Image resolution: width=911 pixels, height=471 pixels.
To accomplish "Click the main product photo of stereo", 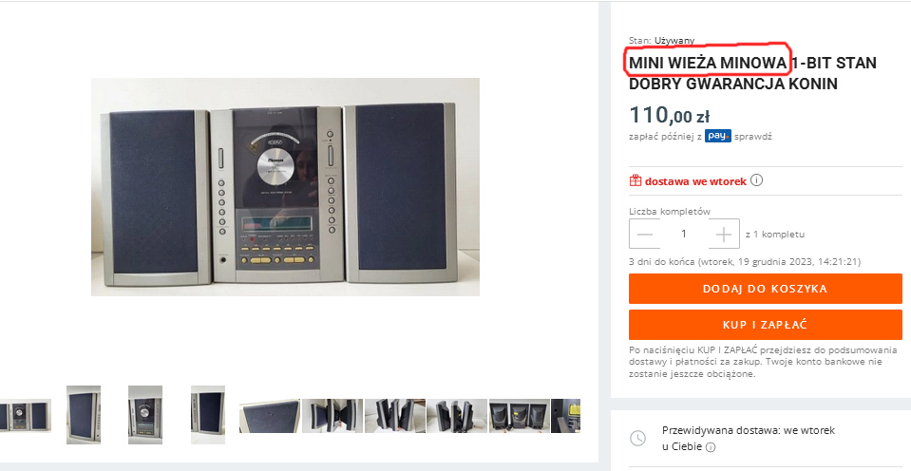I will tap(285, 187).
